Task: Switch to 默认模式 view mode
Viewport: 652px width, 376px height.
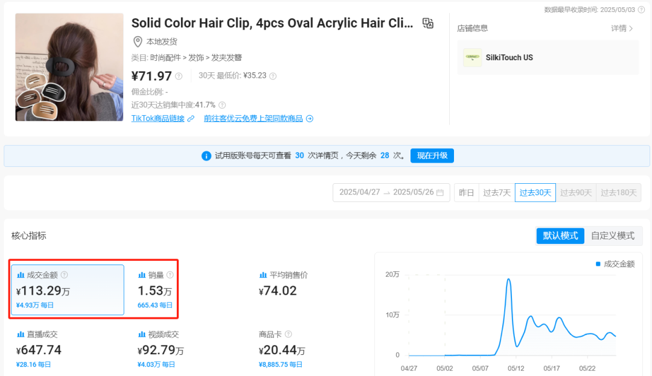Action: [560, 236]
